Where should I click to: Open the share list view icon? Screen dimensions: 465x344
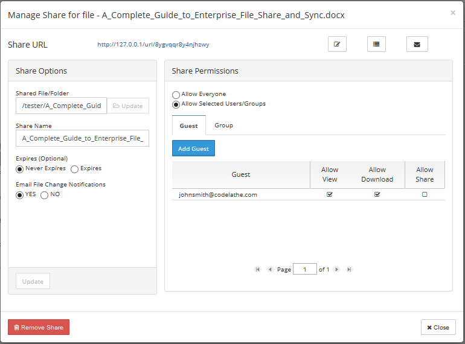(x=376, y=44)
